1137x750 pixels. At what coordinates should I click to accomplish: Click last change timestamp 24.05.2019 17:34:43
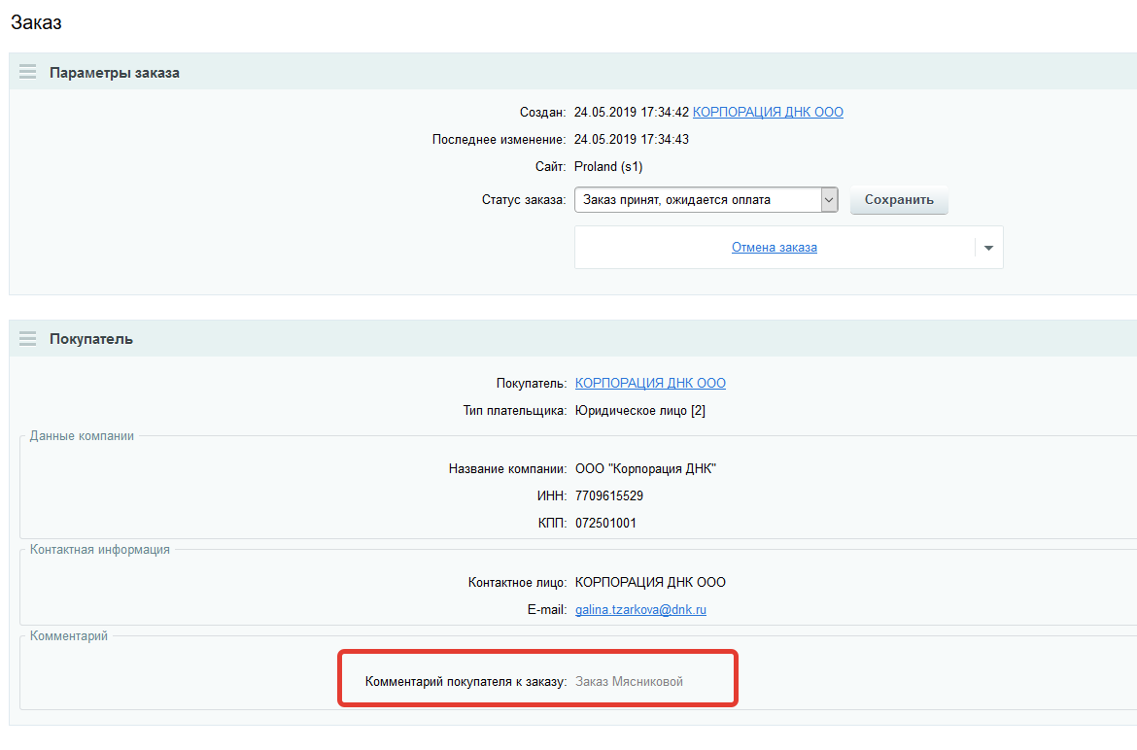(x=631, y=140)
